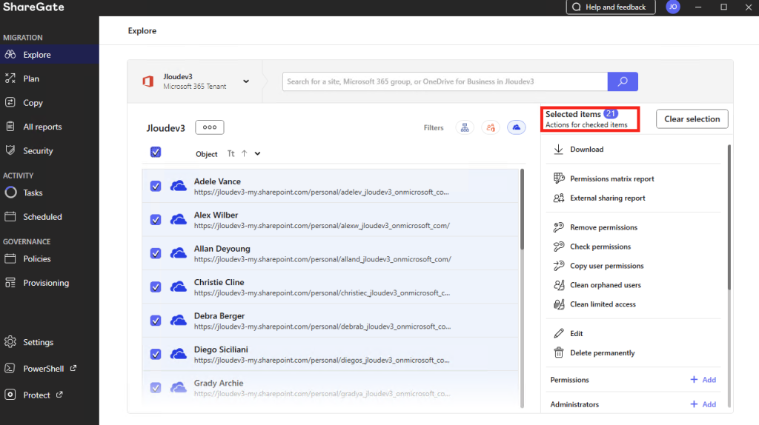This screenshot has width=759, height=425.
Task: Expand the Jloudev3 tenant dropdown
Action: 246,81
